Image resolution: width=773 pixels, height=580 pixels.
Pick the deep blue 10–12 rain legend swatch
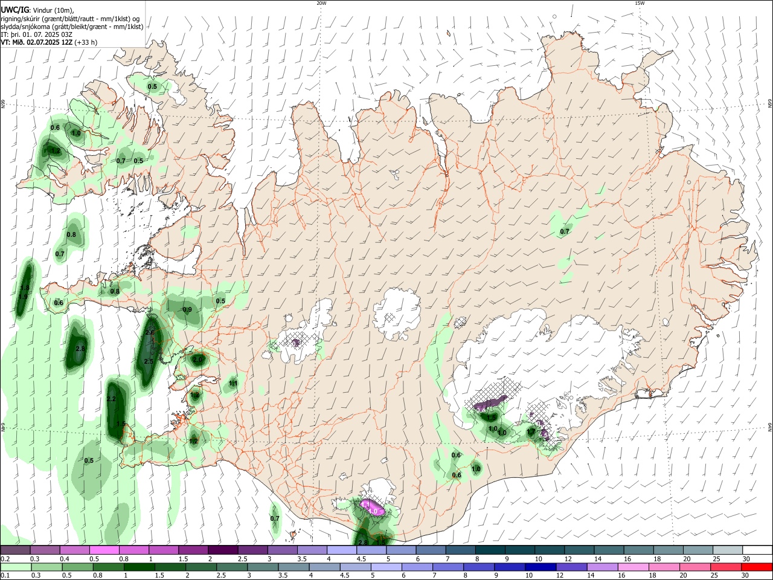click(x=540, y=567)
